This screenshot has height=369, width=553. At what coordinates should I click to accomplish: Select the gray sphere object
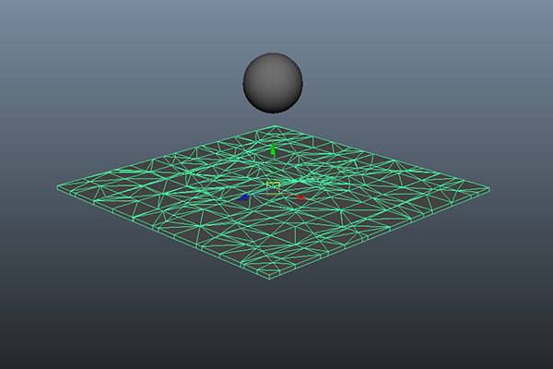point(273,83)
